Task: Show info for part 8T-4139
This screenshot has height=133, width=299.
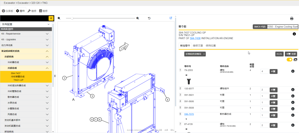Action: coord(293,125)
